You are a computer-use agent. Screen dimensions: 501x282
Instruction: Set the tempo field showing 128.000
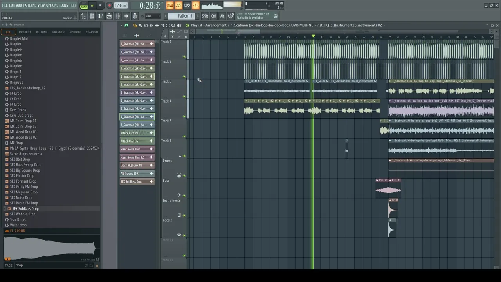121,6
